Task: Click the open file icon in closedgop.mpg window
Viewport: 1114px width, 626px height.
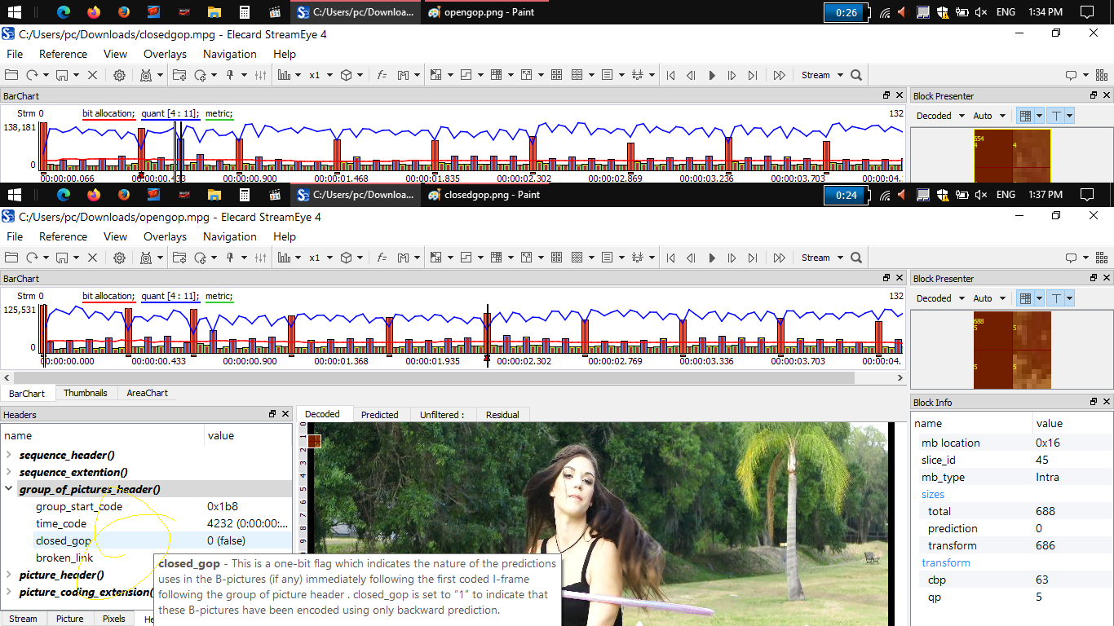Action: pos(12,75)
